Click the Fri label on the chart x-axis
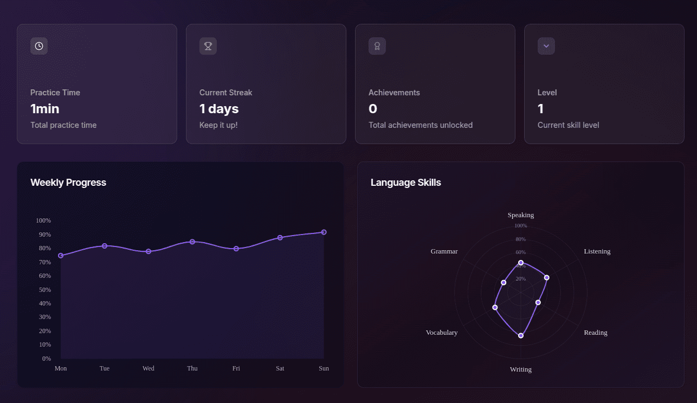 pyautogui.click(x=236, y=368)
